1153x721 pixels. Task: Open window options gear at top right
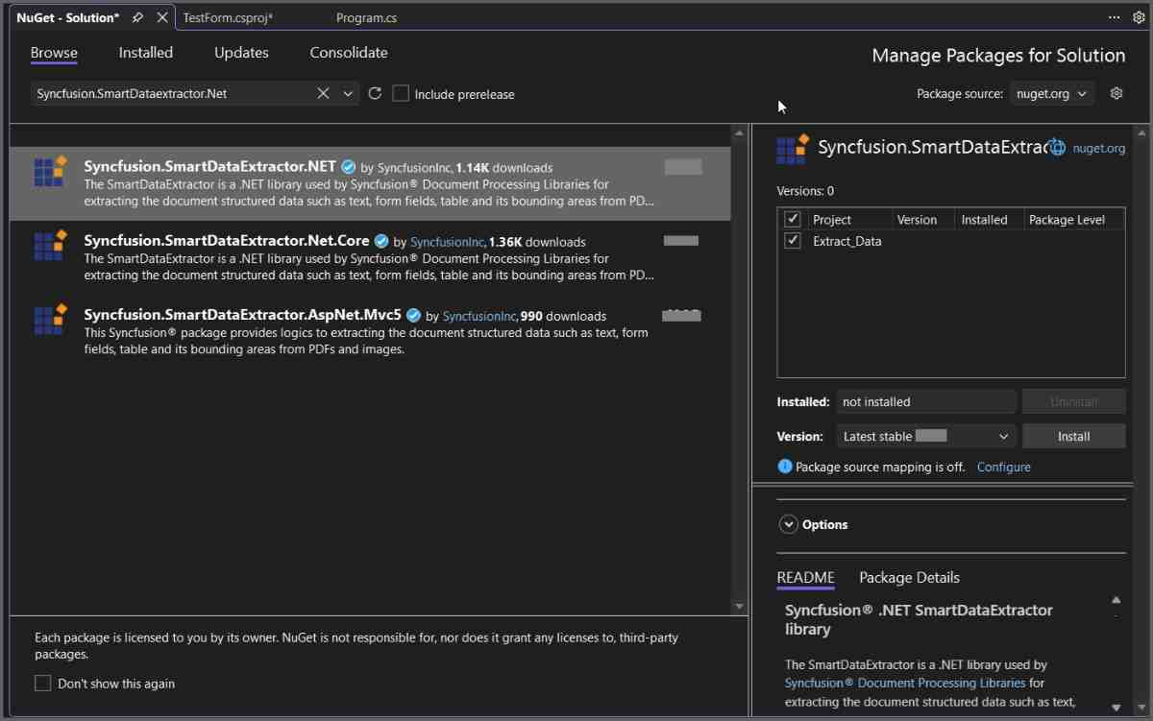point(1139,17)
